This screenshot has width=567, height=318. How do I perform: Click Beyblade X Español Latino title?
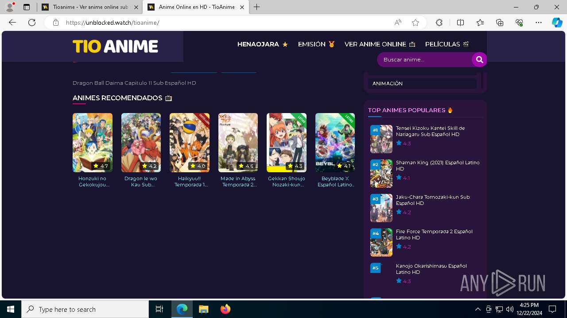click(x=336, y=182)
